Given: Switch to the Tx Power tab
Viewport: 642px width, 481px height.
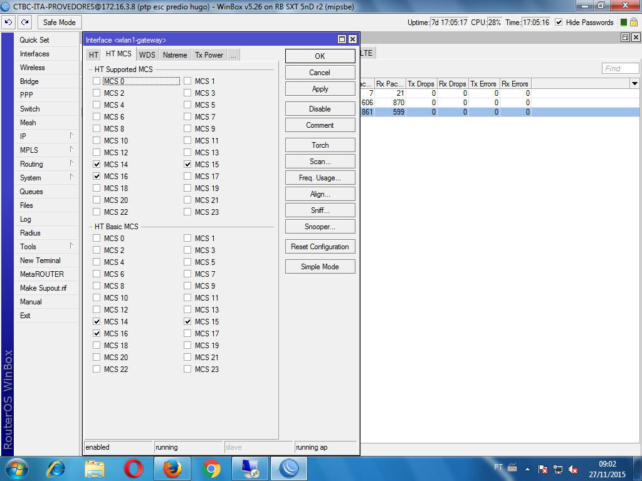Looking at the screenshot, I should 209,55.
